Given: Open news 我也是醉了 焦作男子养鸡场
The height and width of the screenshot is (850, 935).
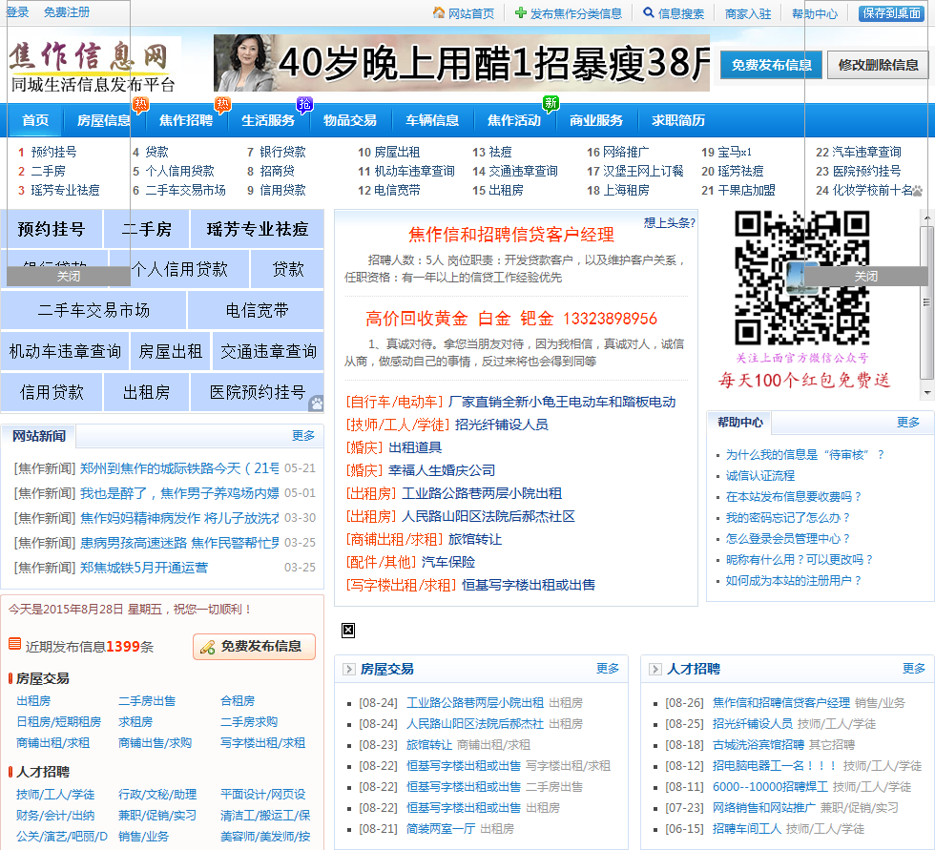Looking at the screenshot, I should point(179,493).
